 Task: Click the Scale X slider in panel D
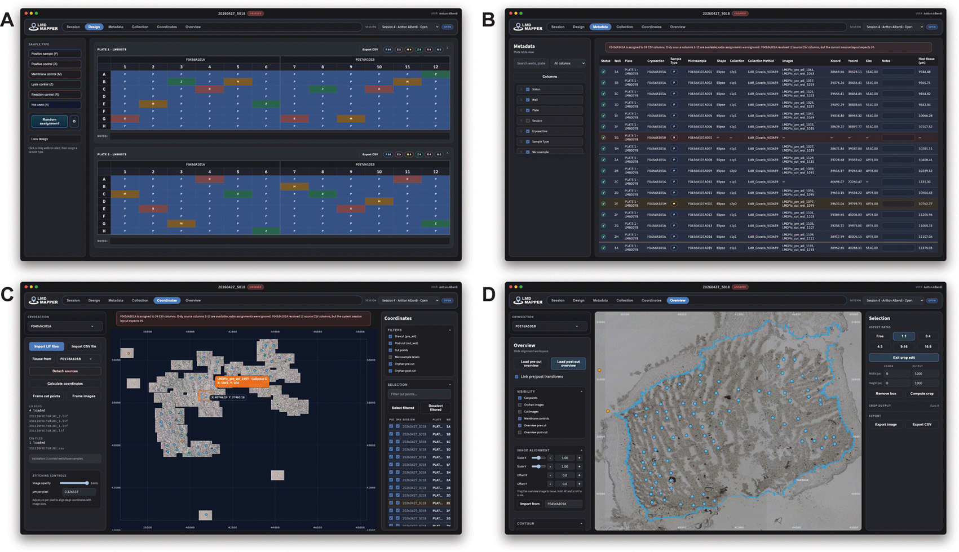[538, 458]
